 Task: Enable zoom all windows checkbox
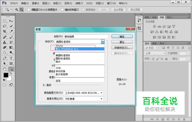62,10
